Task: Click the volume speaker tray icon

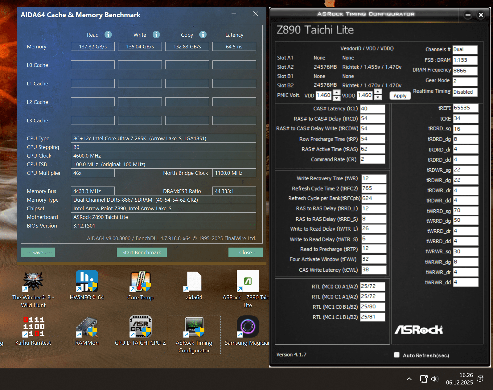Action: 435,379
